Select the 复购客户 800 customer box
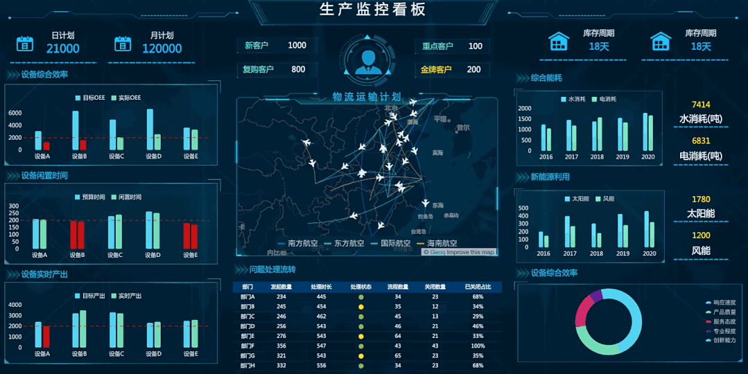 pyautogui.click(x=276, y=69)
